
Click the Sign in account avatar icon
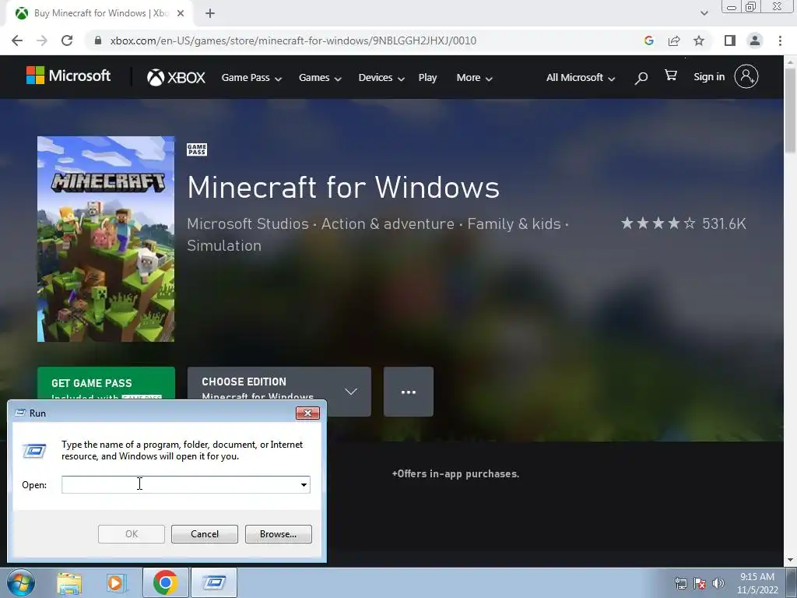746,77
